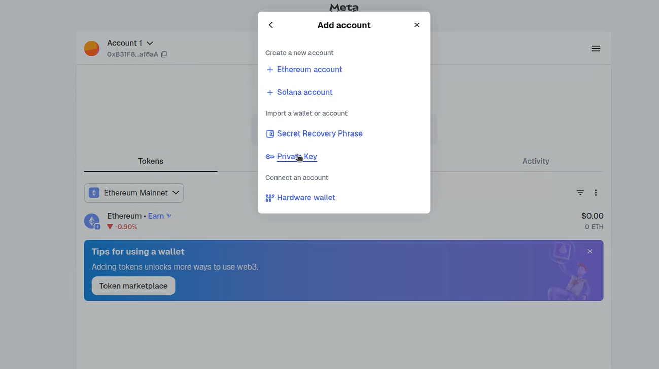The width and height of the screenshot is (659, 369).
Task: Click the Account 1 avatar icon
Action: click(x=92, y=49)
